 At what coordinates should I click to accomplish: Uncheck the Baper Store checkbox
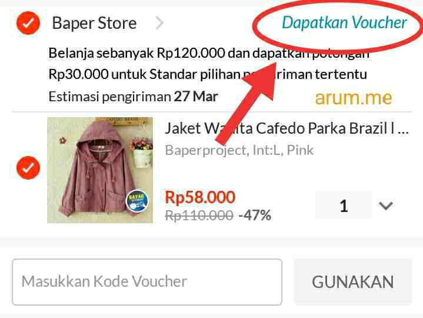28,23
